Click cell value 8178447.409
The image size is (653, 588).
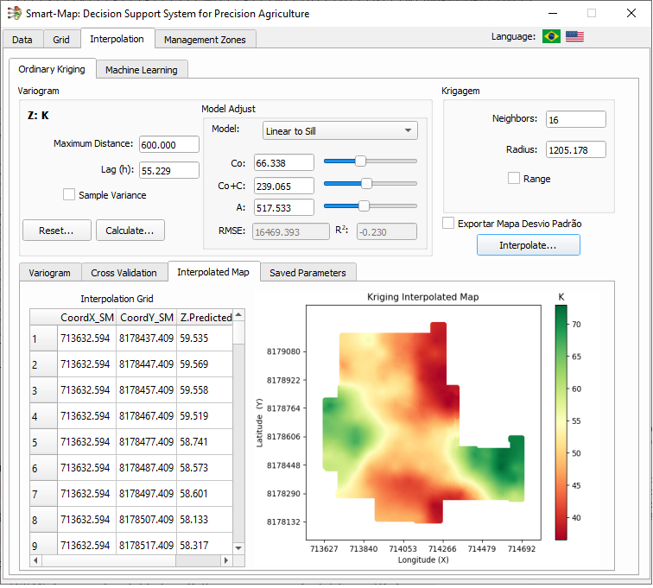(146, 364)
